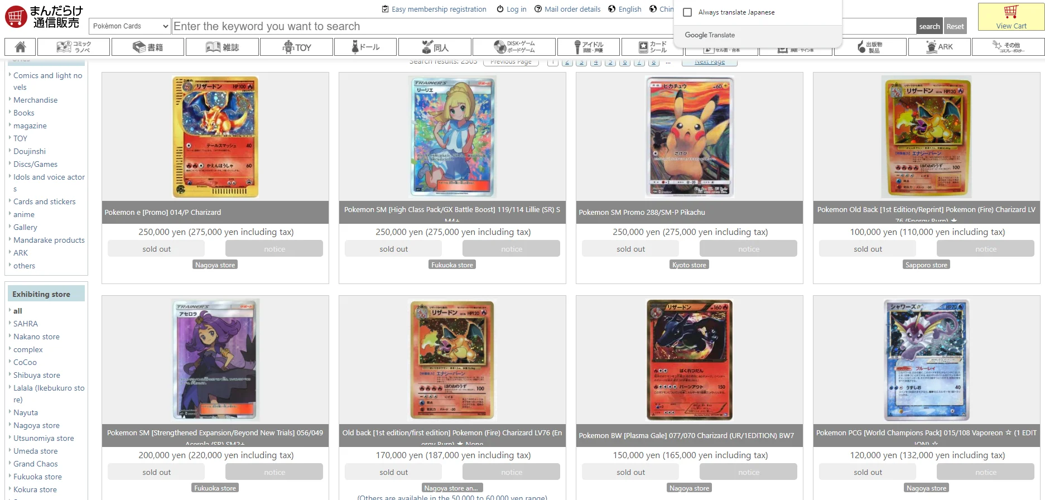Image resolution: width=1045 pixels, height=500 pixels.
Task: Click notice button for Promo 014/P Charizard
Action: click(275, 249)
